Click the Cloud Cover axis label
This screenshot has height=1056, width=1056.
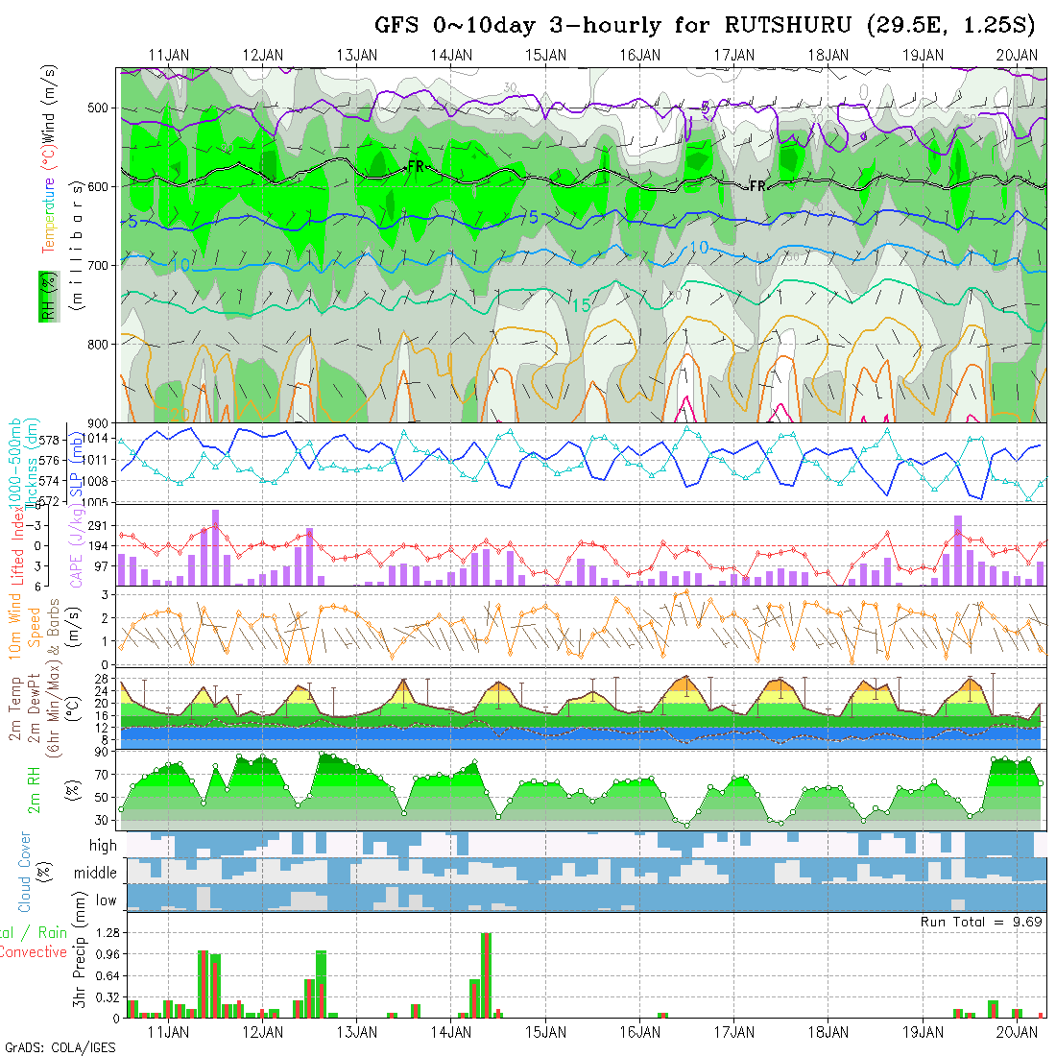pos(25,872)
